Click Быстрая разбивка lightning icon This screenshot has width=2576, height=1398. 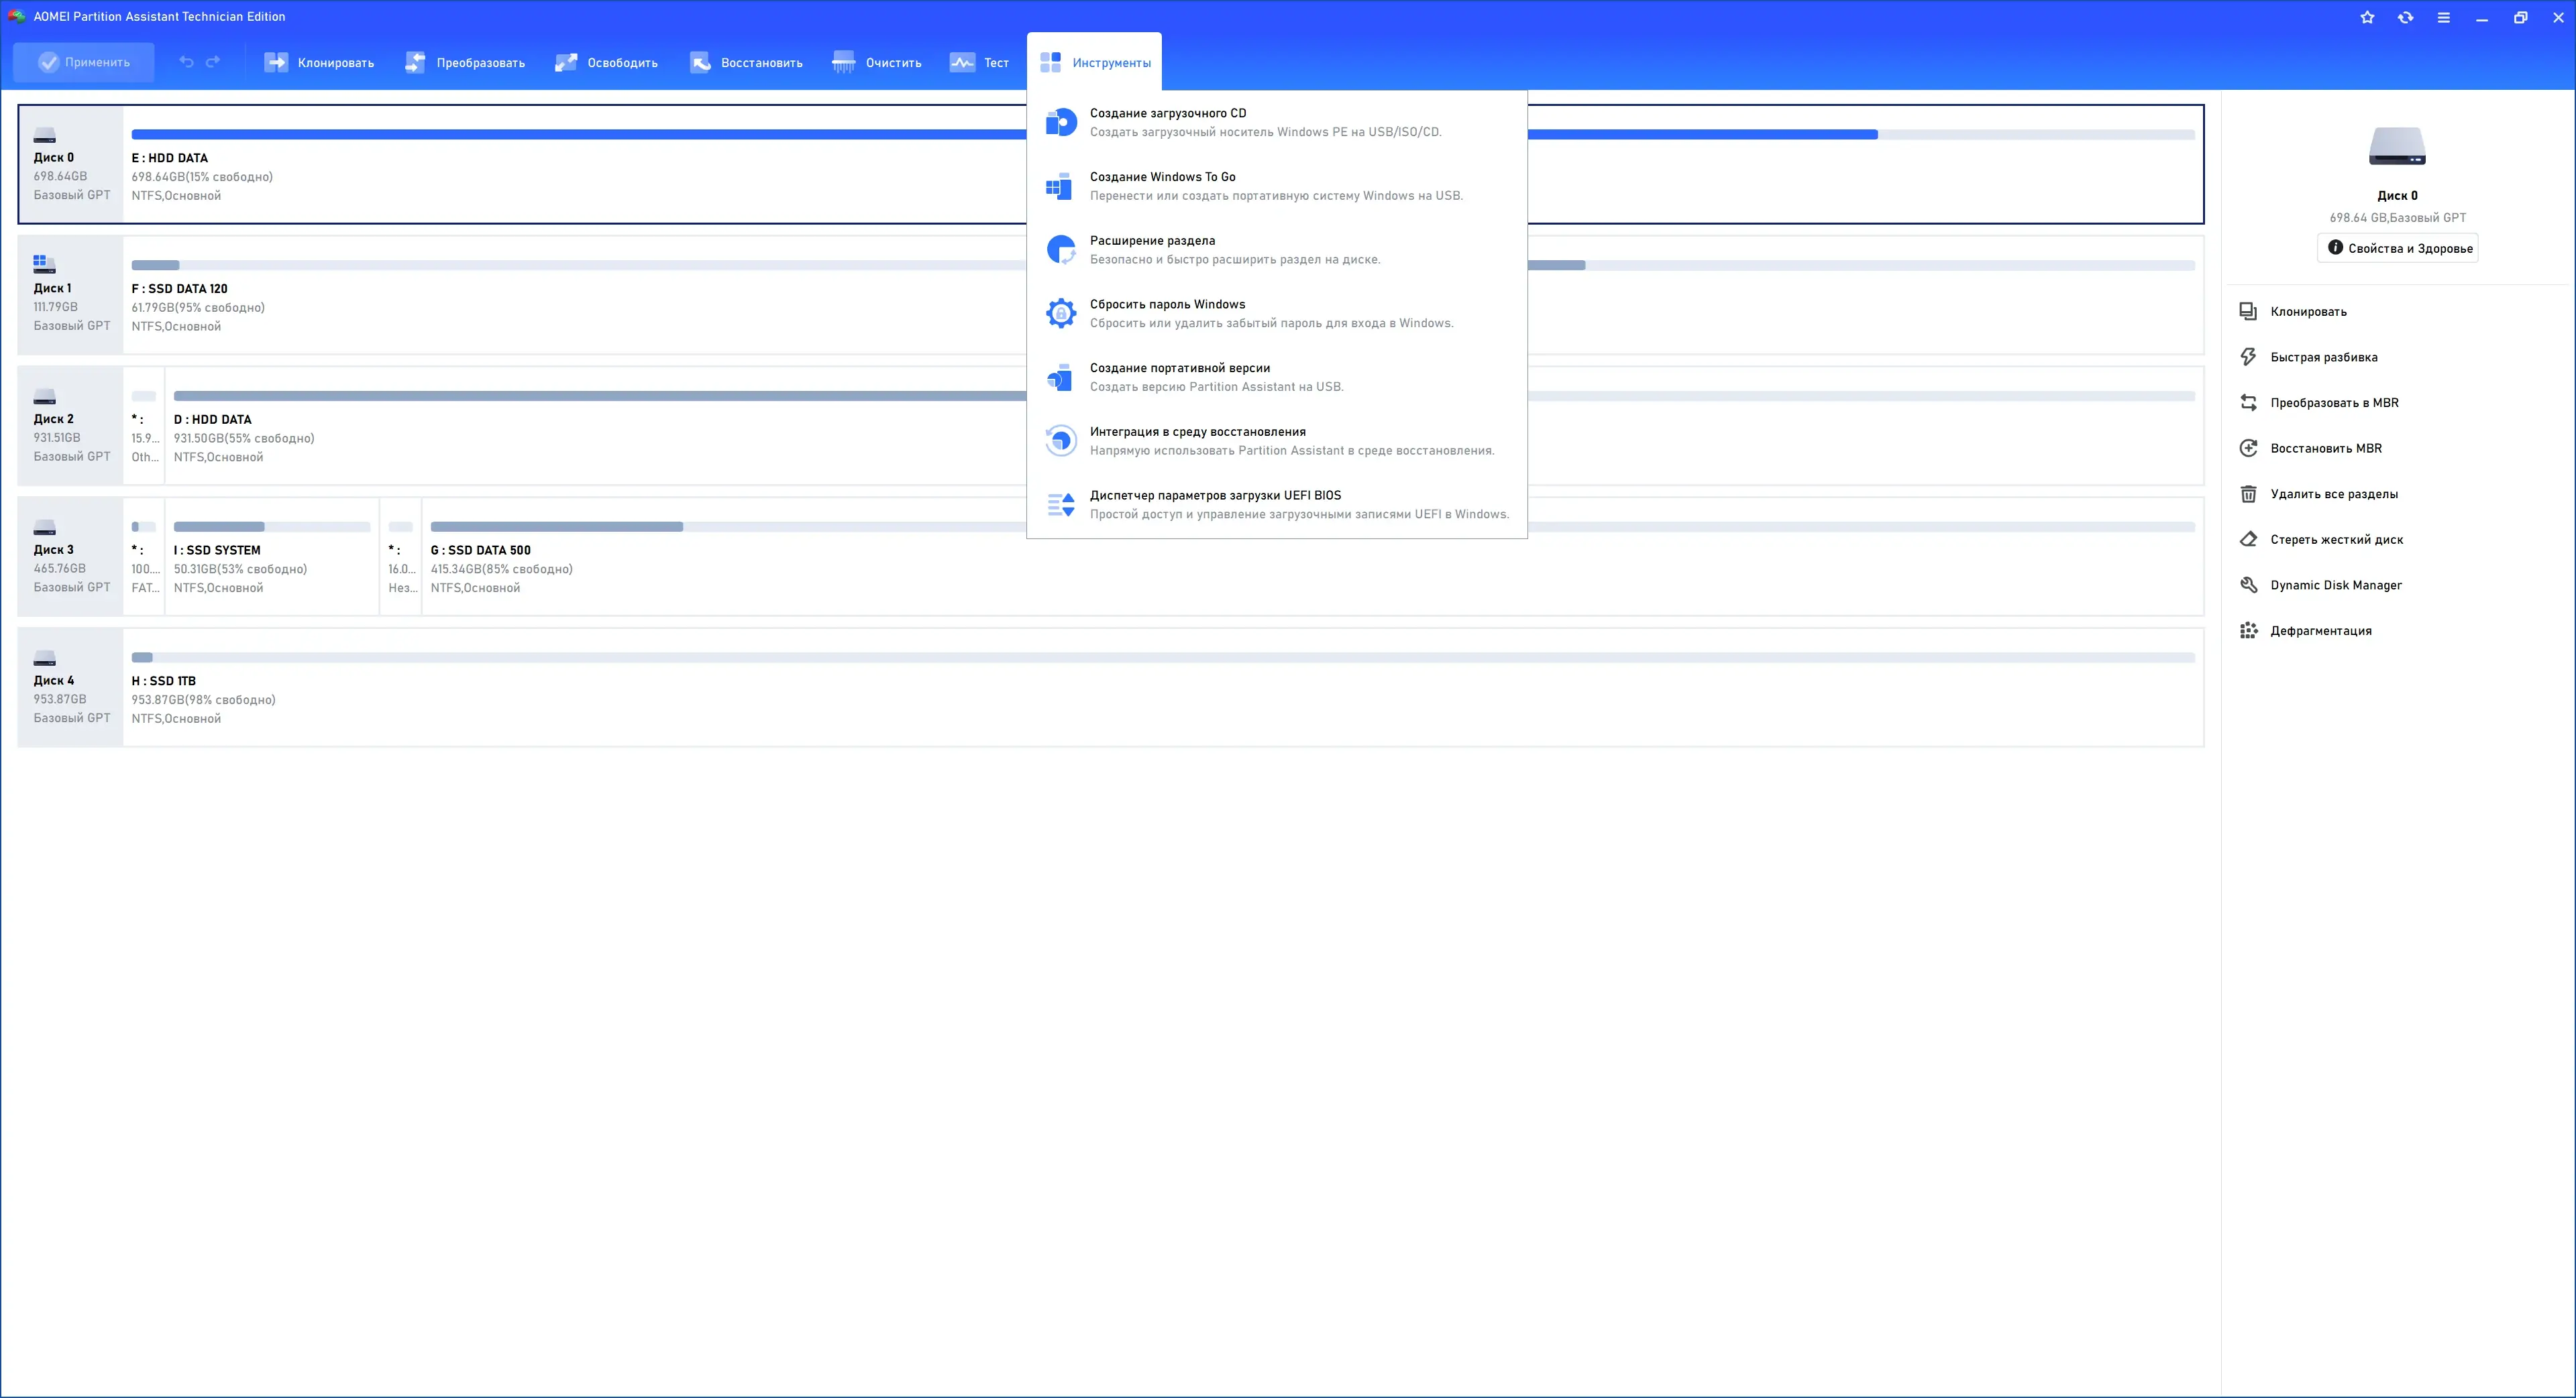[x=2248, y=357]
